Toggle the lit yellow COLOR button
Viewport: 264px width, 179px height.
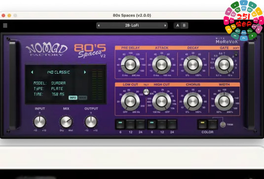pos(202,124)
